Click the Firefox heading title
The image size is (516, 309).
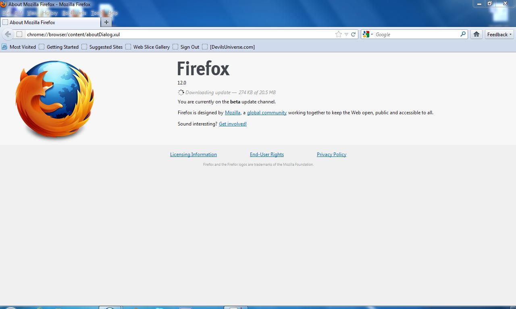pos(203,68)
